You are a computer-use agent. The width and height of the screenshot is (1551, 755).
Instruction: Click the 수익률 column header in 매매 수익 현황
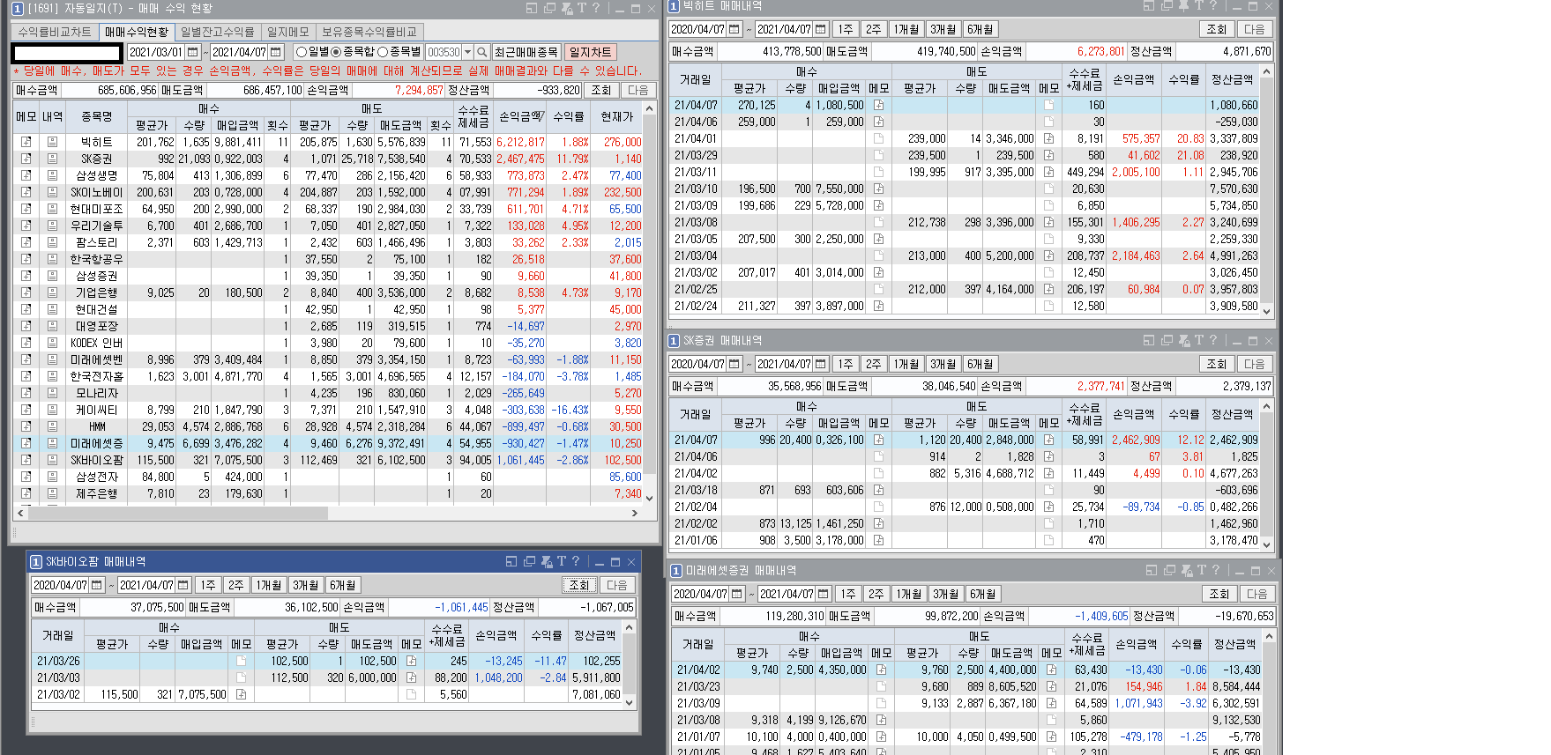pyautogui.click(x=569, y=116)
